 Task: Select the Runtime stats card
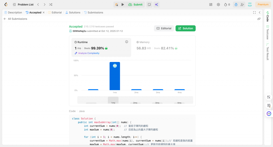tap(101, 47)
